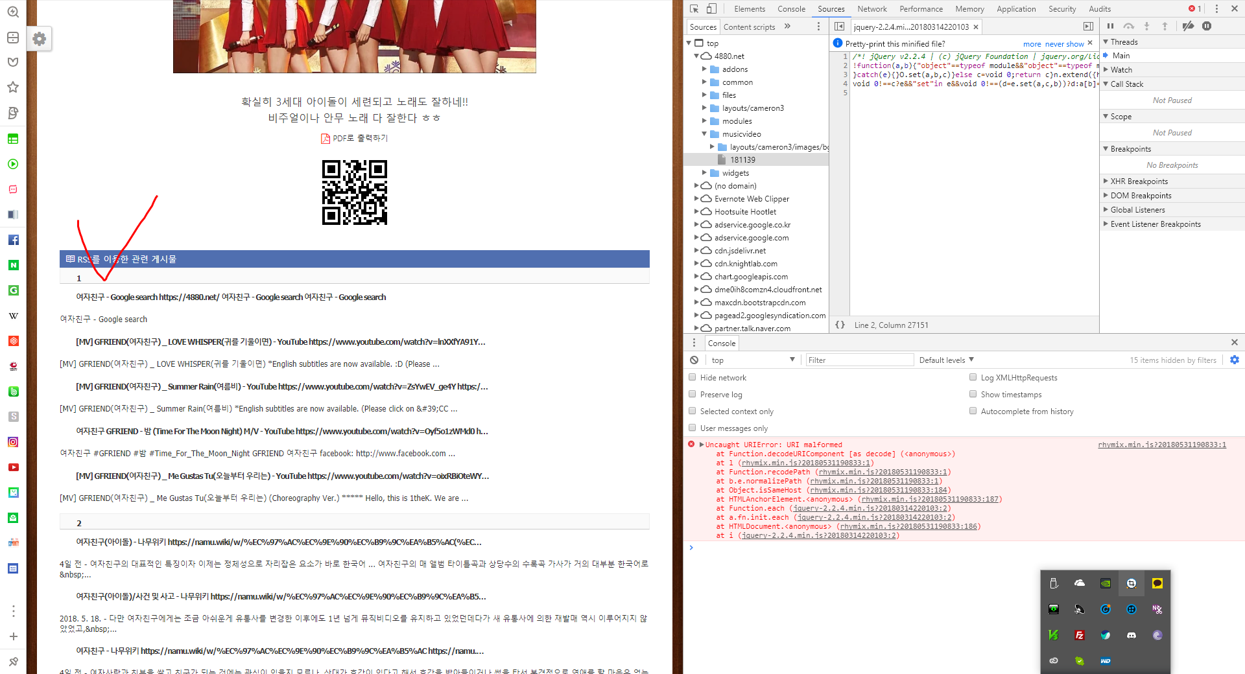
Task: Clear the console with the clear icon
Action: click(694, 360)
